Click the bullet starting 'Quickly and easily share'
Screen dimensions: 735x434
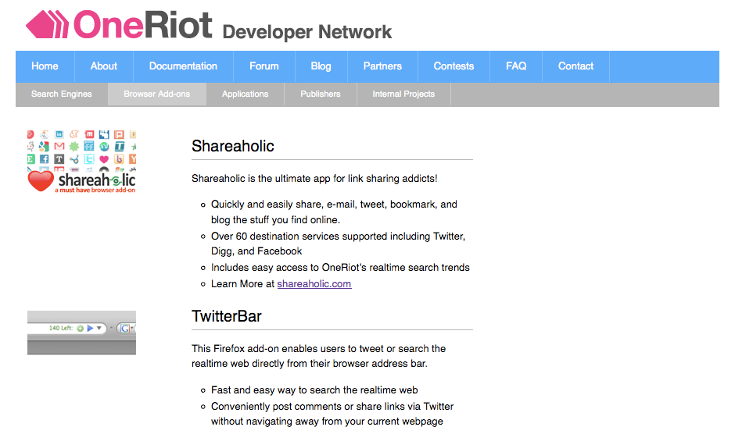pyautogui.click(x=334, y=212)
